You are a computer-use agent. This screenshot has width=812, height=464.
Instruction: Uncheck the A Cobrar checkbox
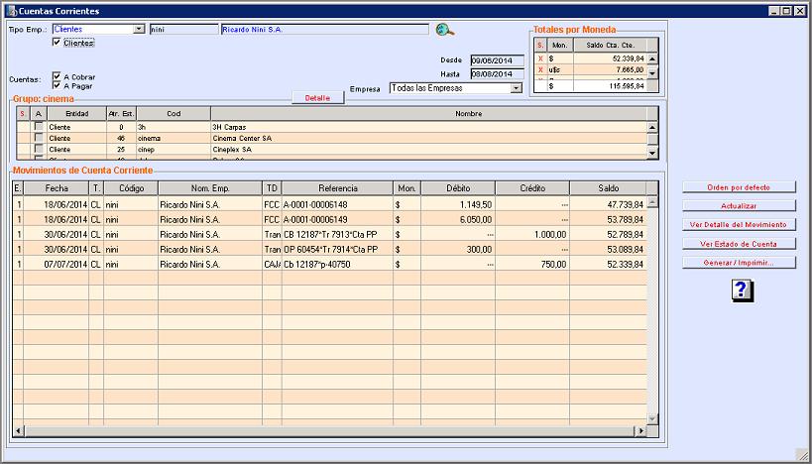pyautogui.click(x=57, y=76)
